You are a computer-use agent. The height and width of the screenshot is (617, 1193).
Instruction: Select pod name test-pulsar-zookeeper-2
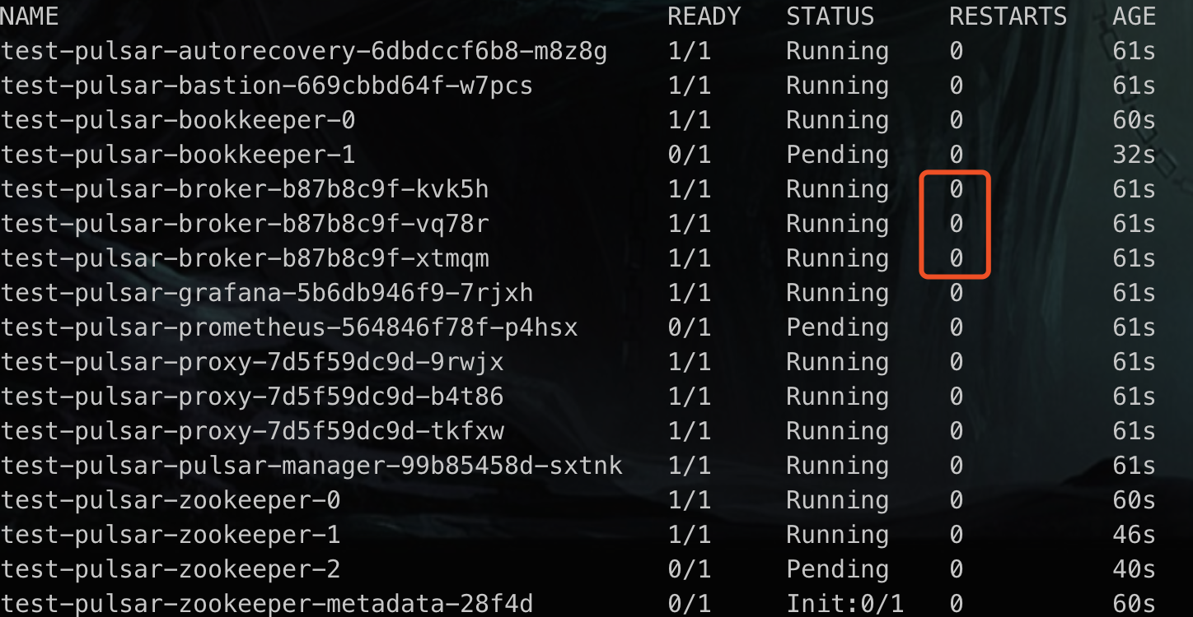171,570
